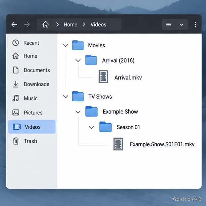Click the Downloads arrow icon
206x206 pixels.
[x=16, y=84]
